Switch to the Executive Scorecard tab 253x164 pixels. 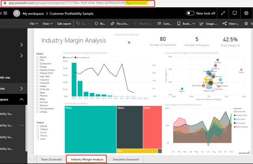(126, 159)
